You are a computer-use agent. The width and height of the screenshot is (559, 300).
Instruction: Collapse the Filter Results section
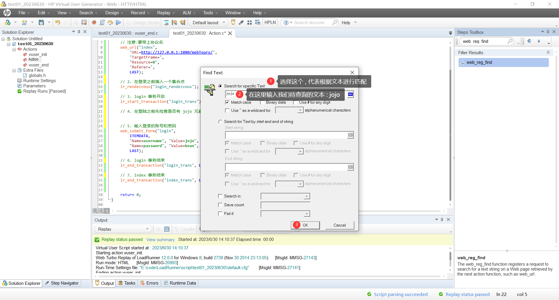click(x=548, y=52)
